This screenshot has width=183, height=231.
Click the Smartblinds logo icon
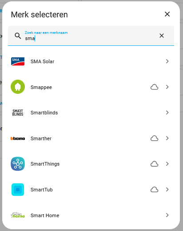(x=18, y=113)
